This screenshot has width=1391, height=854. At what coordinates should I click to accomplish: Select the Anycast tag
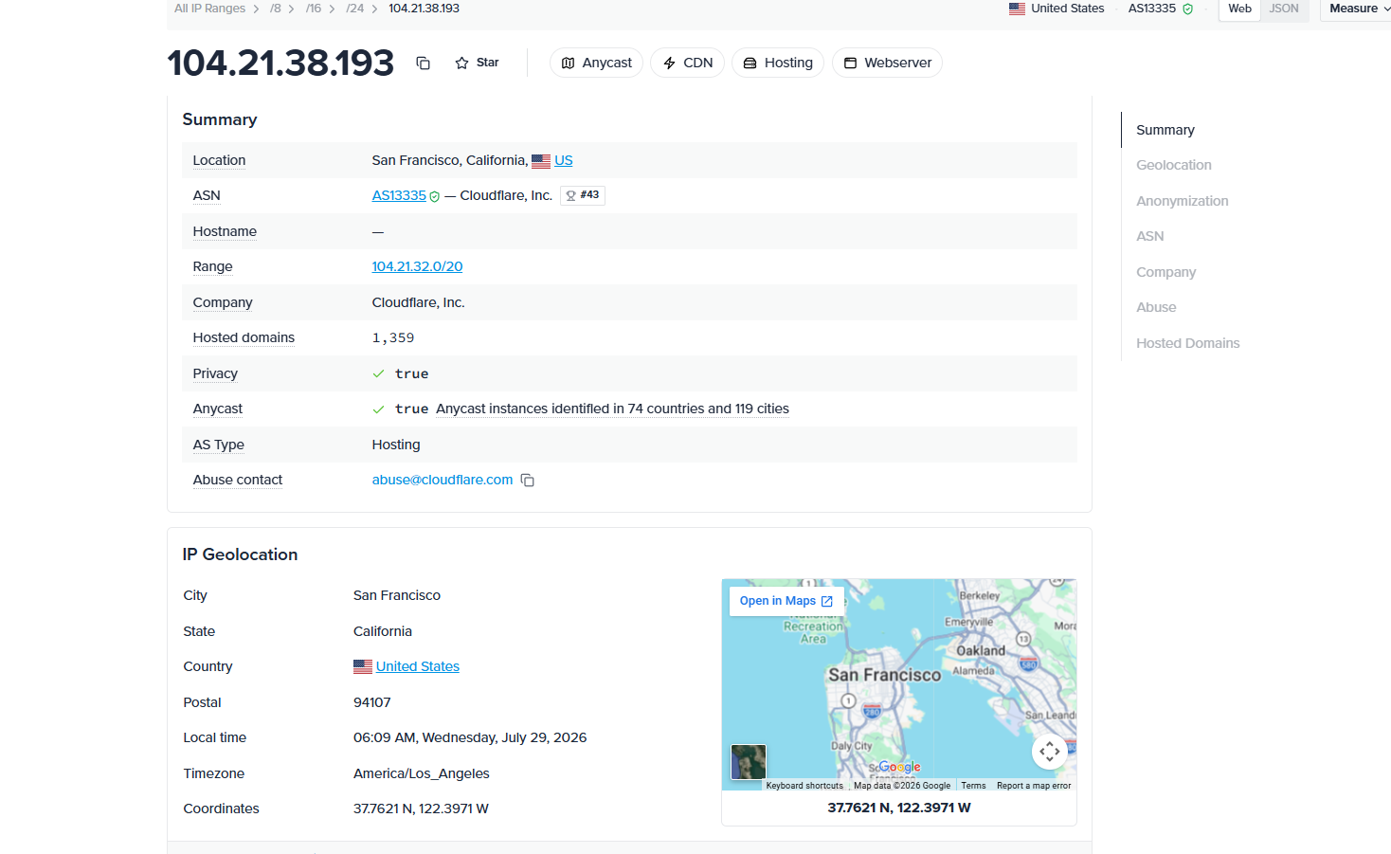point(596,63)
